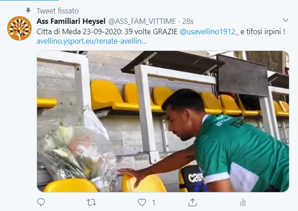
Task: View tweet analytics bar chart icon
Action: pyautogui.click(x=243, y=202)
